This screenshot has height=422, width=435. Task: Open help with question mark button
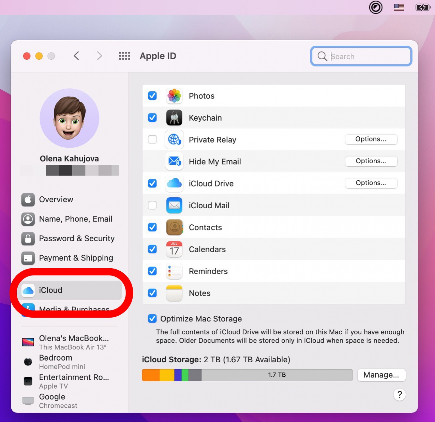pos(399,395)
